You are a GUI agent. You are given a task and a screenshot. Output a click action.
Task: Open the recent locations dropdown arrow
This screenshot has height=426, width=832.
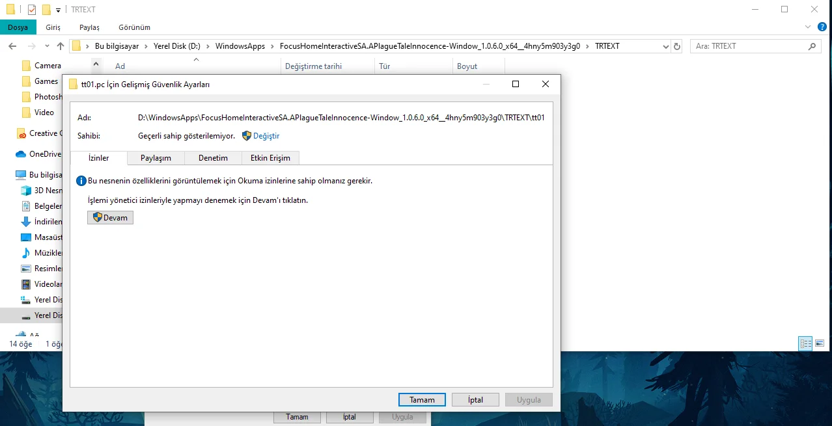47,47
